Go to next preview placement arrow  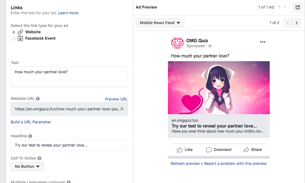(296, 23)
